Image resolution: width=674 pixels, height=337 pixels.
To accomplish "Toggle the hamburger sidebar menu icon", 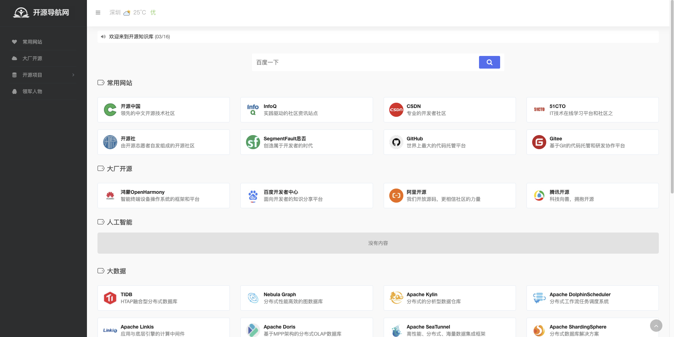I will coord(98,13).
